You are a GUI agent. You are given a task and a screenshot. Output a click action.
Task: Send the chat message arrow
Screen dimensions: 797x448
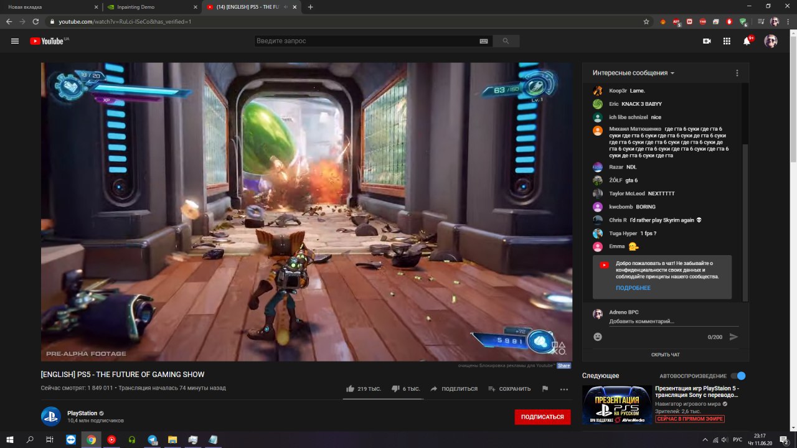733,337
